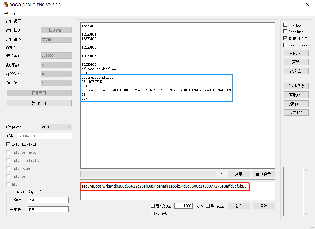Screen dimensions: 315x229
Task: Click 发送 to send the command
Action: (239, 206)
